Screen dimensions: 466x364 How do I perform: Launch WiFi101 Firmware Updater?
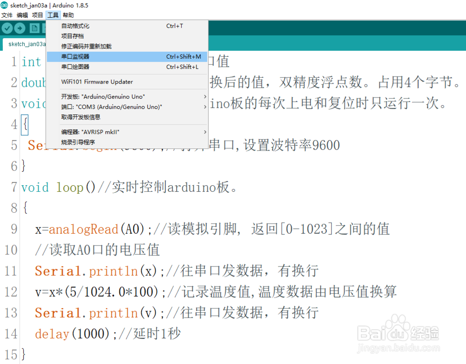(127, 82)
